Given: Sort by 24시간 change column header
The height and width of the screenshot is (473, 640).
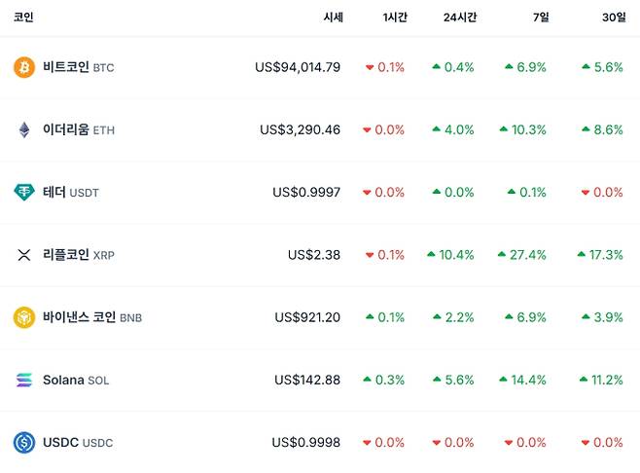Looking at the screenshot, I should (x=458, y=18).
